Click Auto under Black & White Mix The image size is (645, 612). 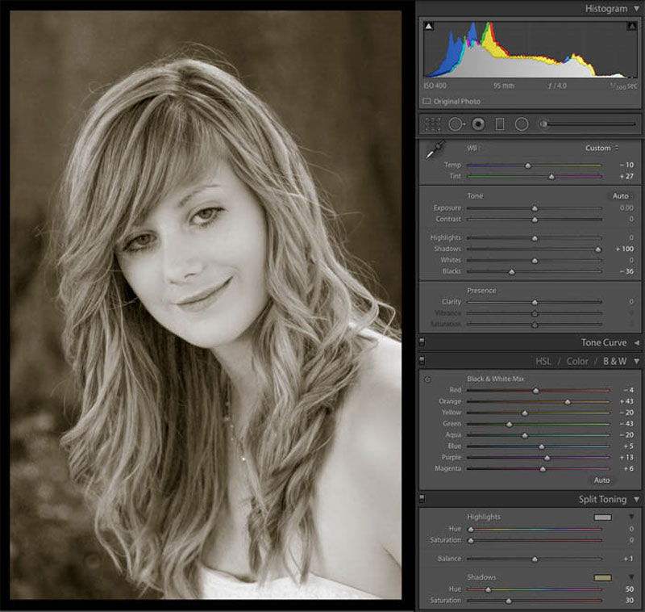click(601, 480)
